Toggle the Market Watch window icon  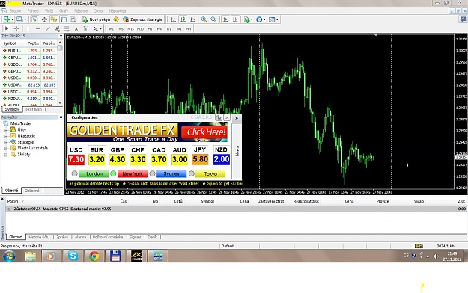[34, 19]
